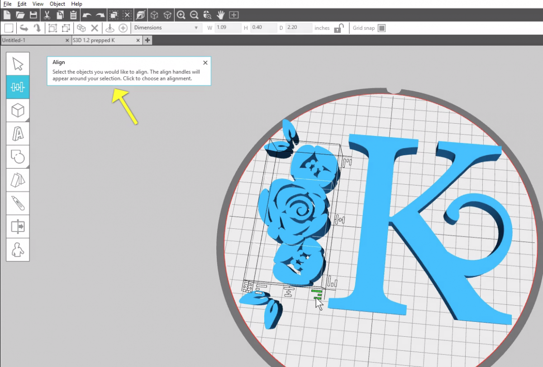543x367 pixels.
Task: Cut selection with the scissors icon
Action: click(47, 15)
